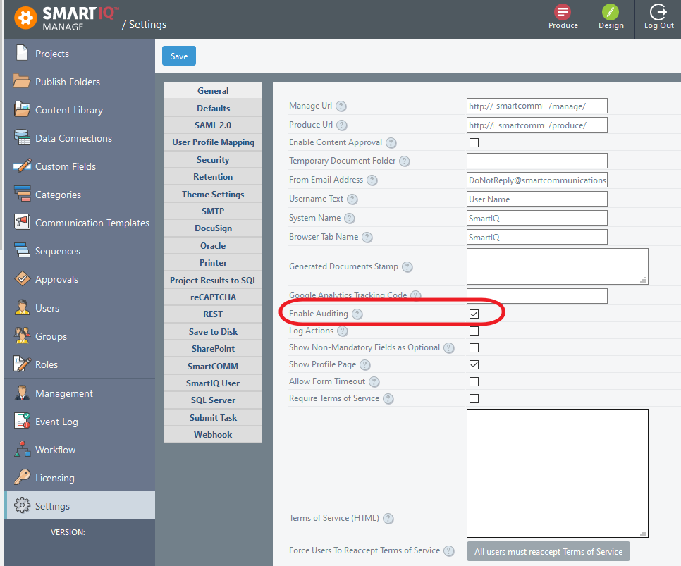The height and width of the screenshot is (566, 681).
Task: Open the Roles icon
Action: click(22, 364)
